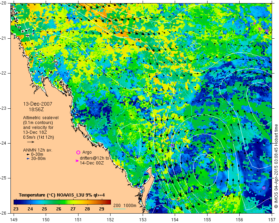Click the Argo float marker near 154E, 24S
Viewport: 279px width, 223px height.
[x=172, y=145]
